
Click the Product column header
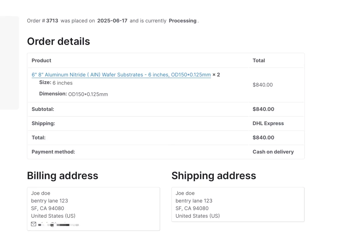click(x=42, y=61)
